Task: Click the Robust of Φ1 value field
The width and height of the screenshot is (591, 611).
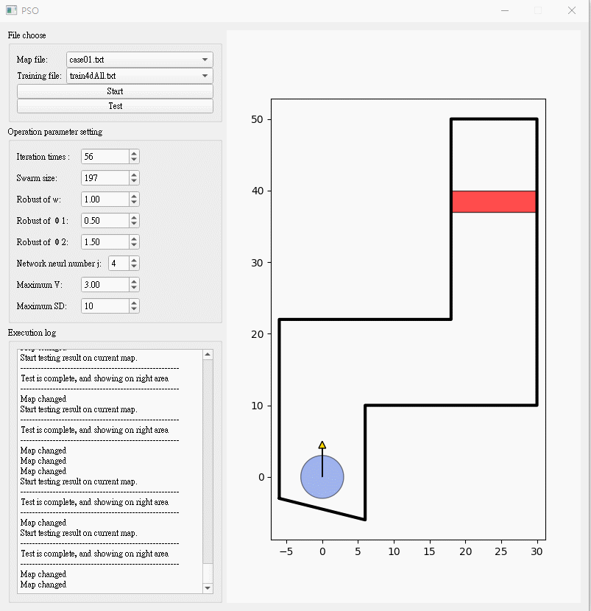Action: tap(105, 221)
